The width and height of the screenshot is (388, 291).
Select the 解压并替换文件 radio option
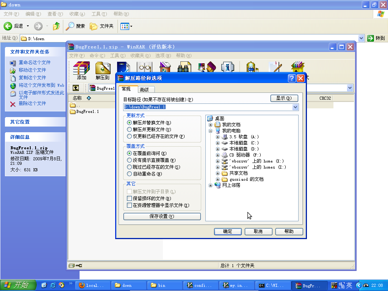tap(129, 123)
